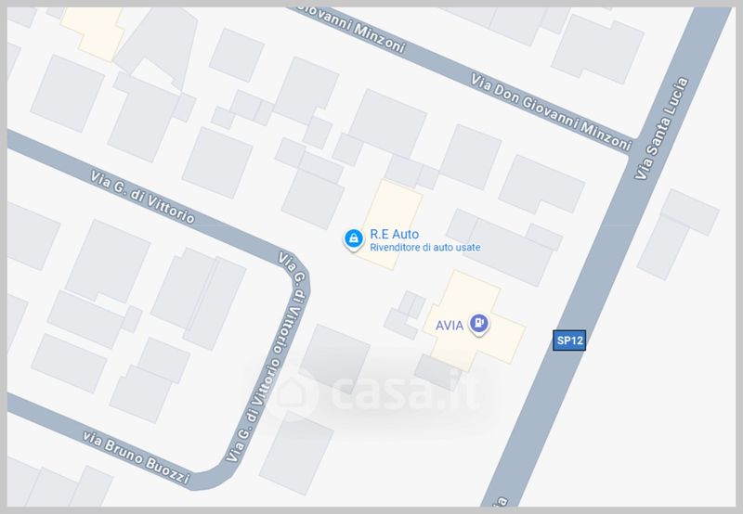Click the casa.it watermark house logo
The height and width of the screenshot is (514, 743).
(x=292, y=392)
